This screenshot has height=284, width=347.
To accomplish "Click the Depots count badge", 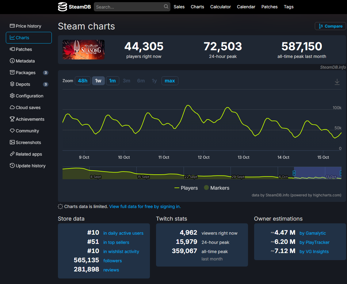I will click(46, 84).
